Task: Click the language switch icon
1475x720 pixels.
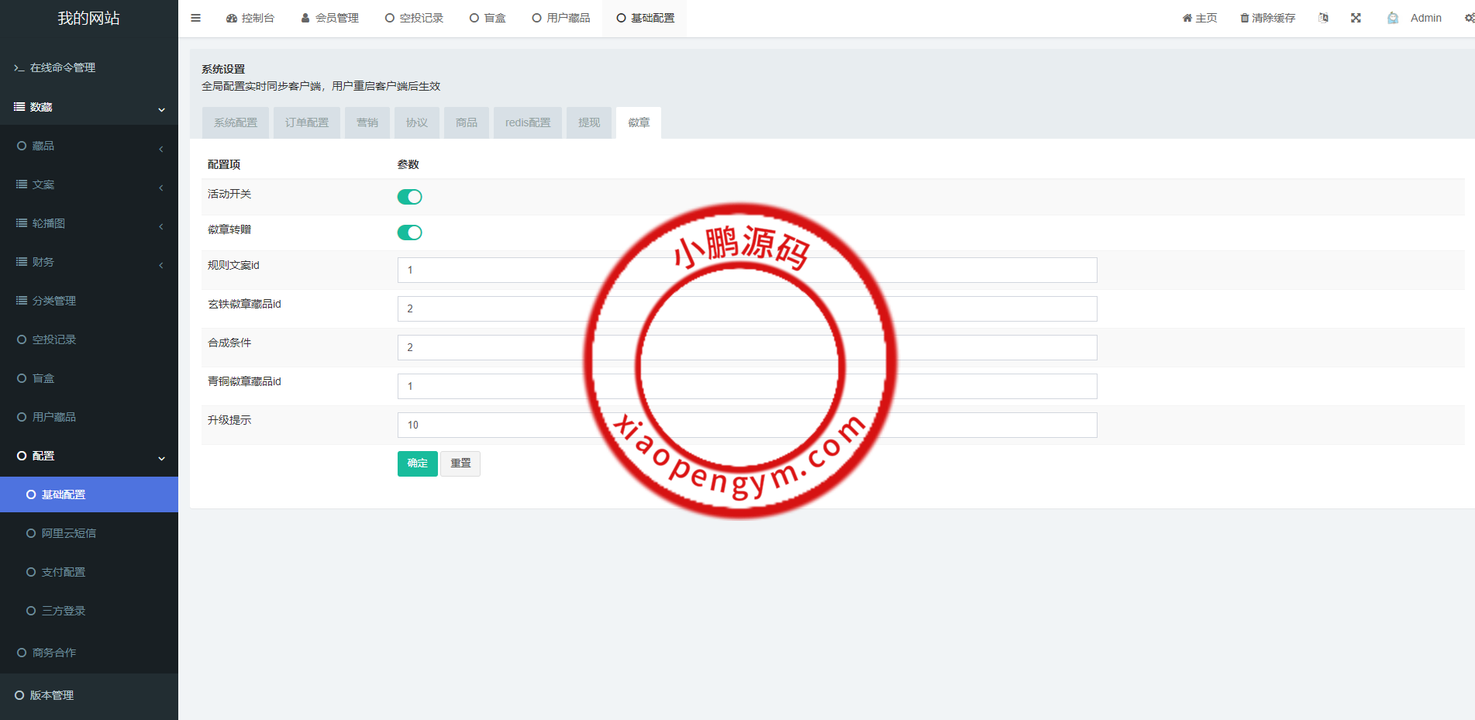Action: [1323, 18]
